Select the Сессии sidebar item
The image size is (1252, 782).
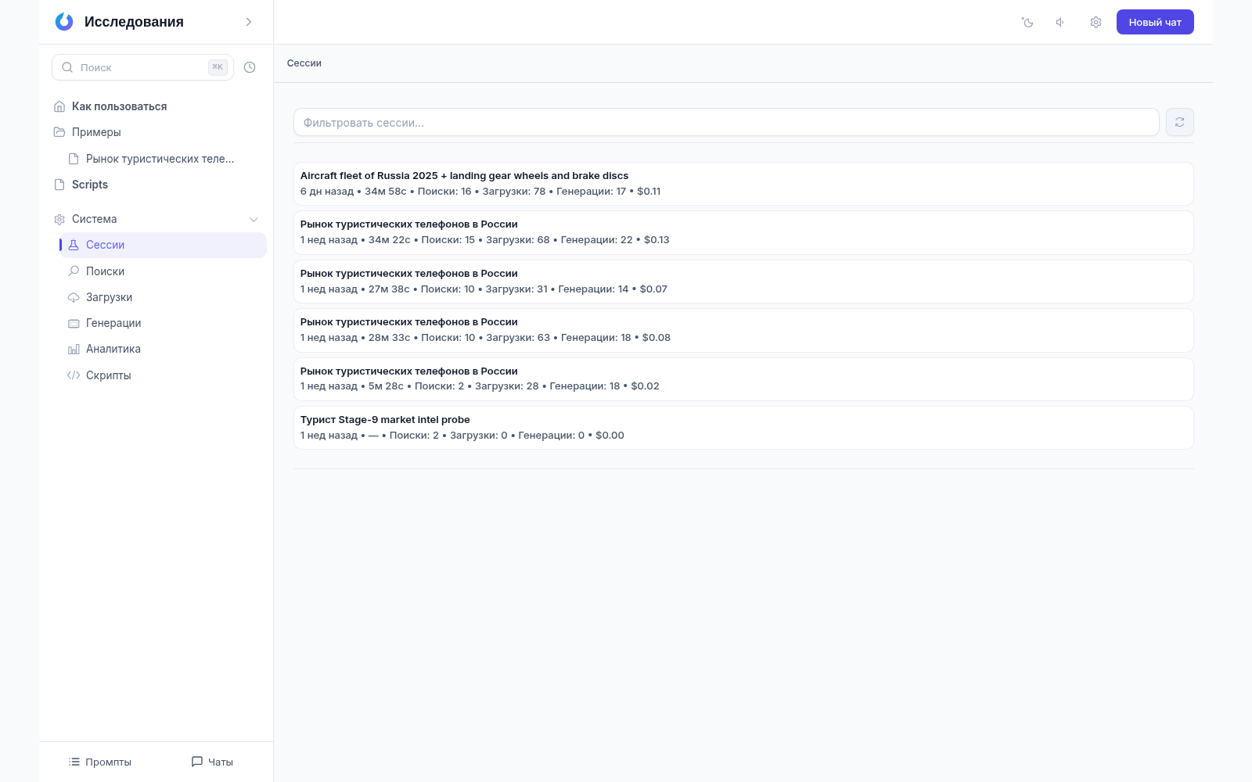click(x=163, y=245)
